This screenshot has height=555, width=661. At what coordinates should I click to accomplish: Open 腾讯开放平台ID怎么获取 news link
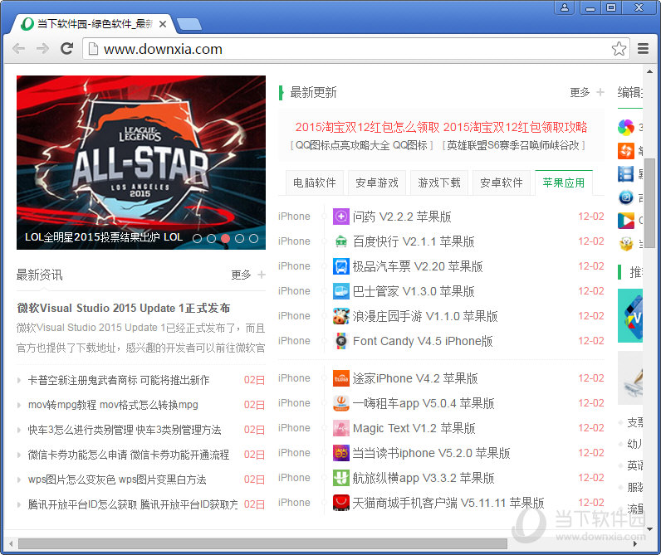pyautogui.click(x=133, y=504)
